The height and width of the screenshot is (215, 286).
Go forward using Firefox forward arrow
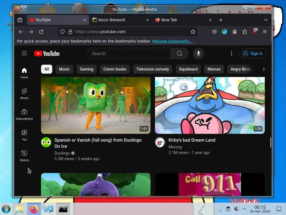[31, 32]
